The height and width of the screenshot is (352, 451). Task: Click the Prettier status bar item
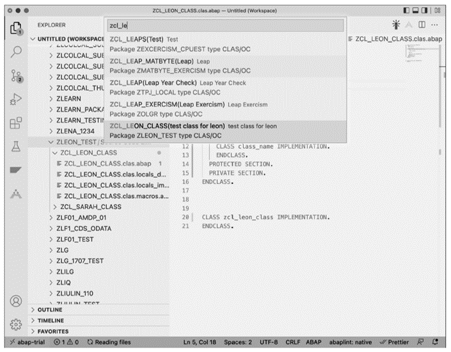399,343
